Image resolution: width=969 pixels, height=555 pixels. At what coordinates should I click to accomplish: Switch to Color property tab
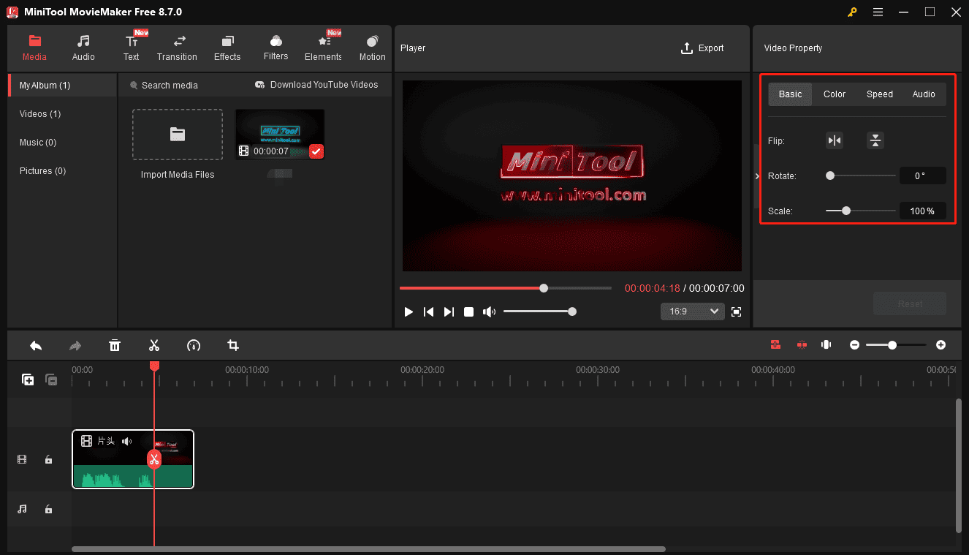click(x=835, y=94)
